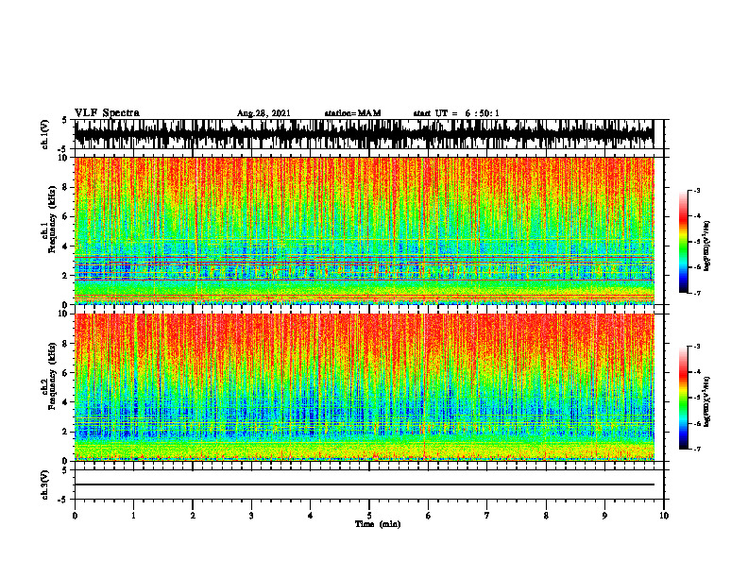Click the ch.2 colorbar log(PSD) unit label

(x=706, y=401)
